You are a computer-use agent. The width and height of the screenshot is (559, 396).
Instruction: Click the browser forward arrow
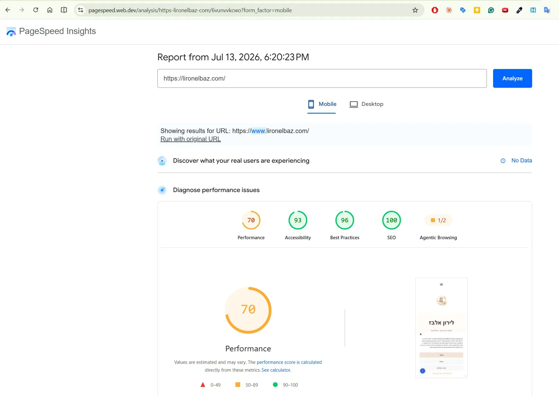(22, 10)
